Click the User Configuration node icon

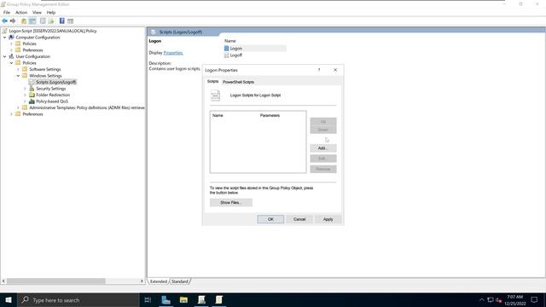(11, 56)
